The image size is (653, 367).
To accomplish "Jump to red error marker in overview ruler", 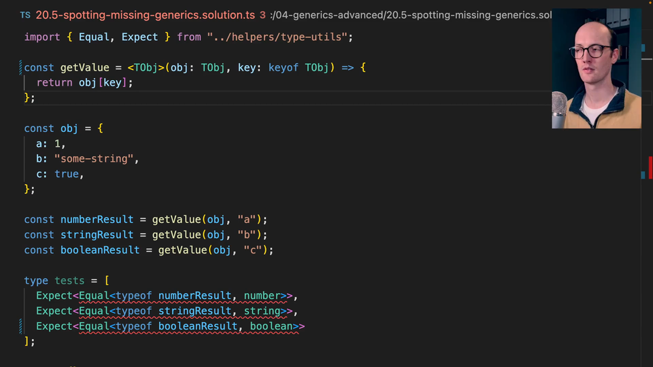I will [650, 167].
